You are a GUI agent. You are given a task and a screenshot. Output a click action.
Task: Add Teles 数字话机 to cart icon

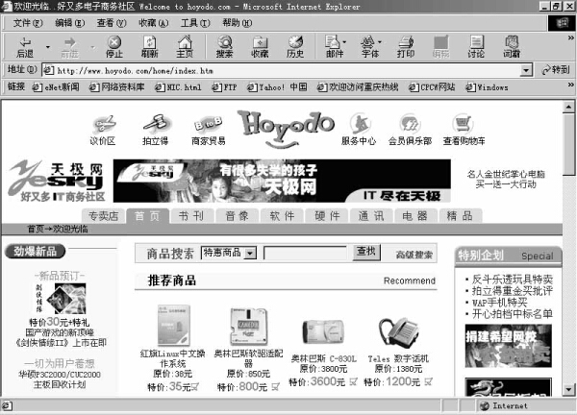click(428, 382)
